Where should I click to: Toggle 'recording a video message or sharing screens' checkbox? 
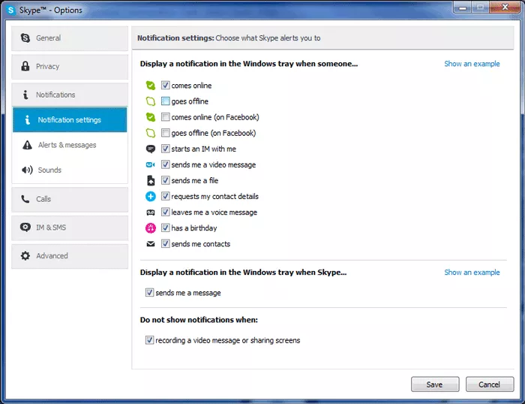150,340
